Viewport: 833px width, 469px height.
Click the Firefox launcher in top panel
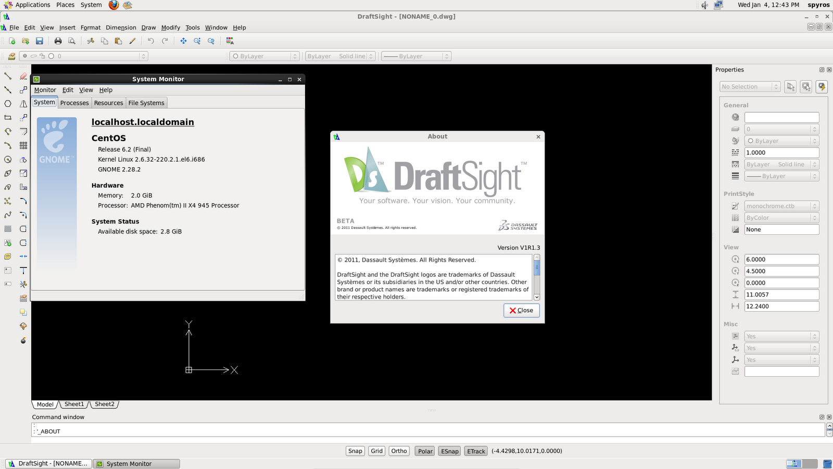pos(113,5)
